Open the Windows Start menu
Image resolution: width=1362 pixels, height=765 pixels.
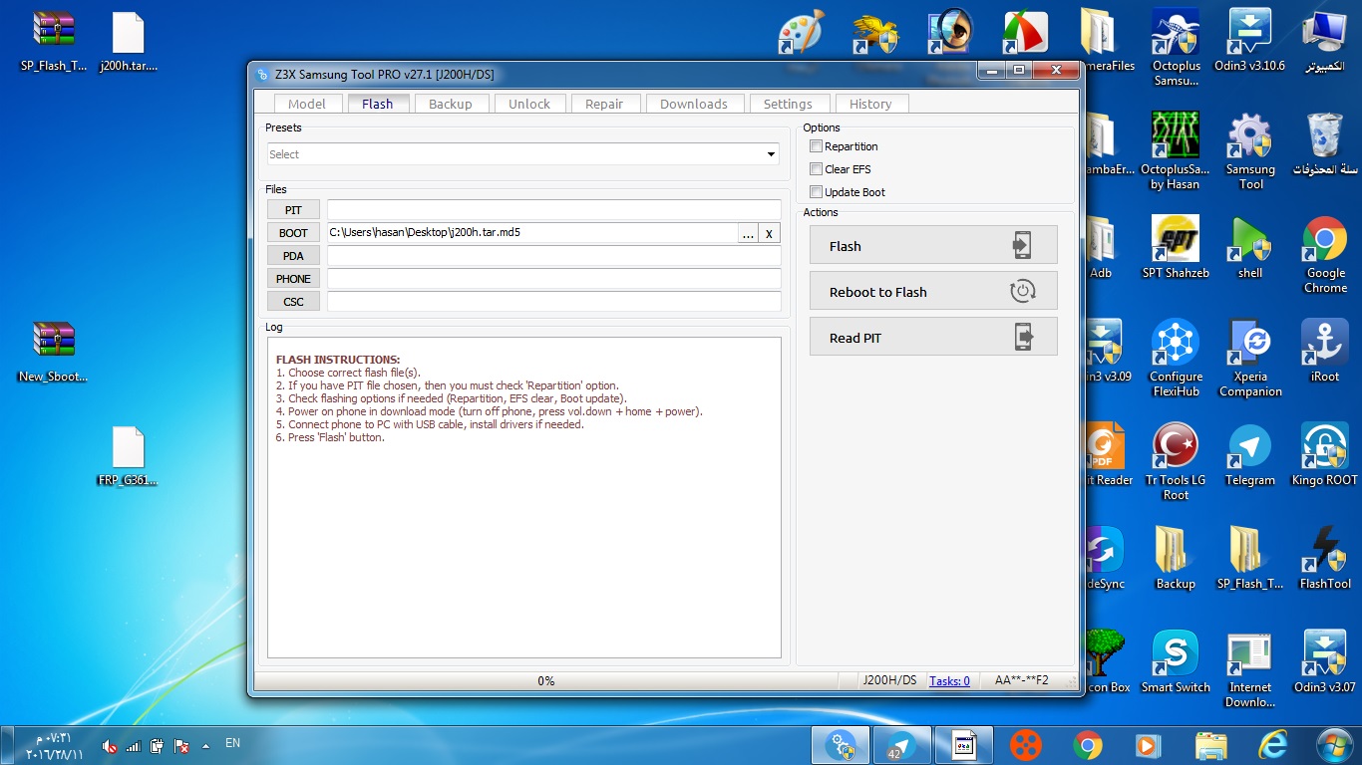[1334, 745]
